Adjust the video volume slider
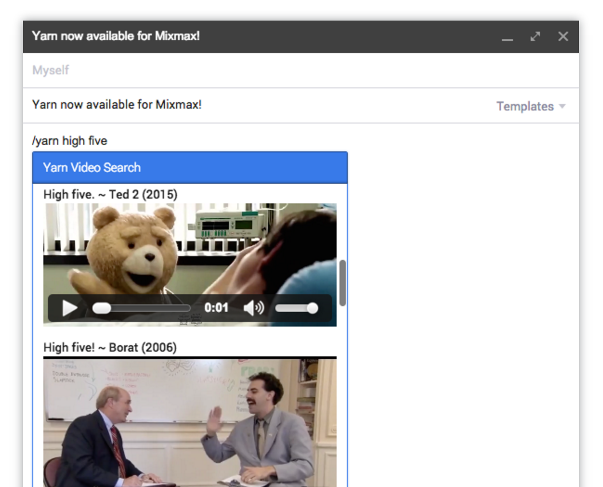The height and width of the screenshot is (487, 603). (x=296, y=308)
